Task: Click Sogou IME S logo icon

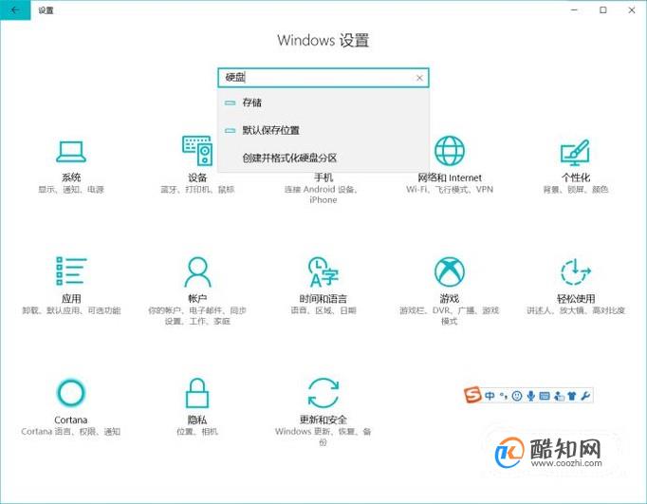Action: click(x=472, y=395)
